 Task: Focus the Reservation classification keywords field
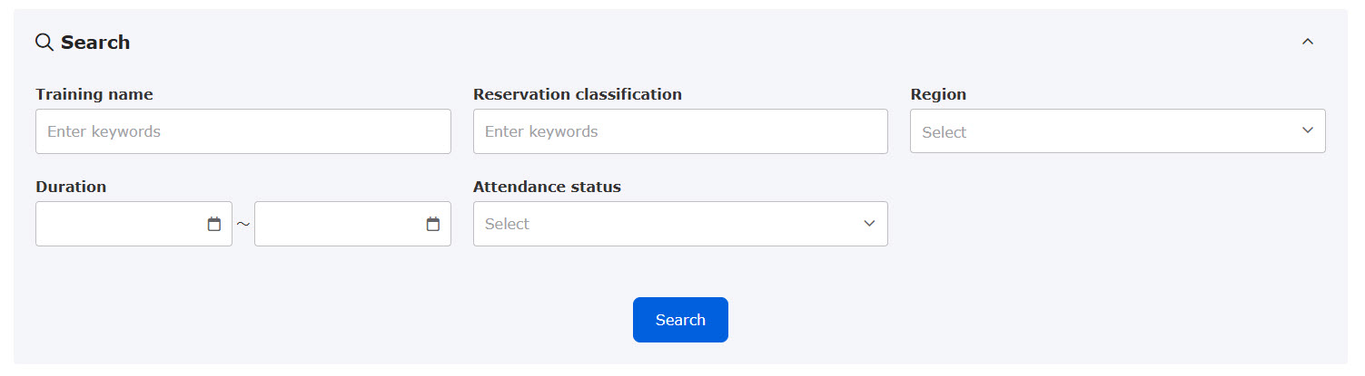(680, 131)
